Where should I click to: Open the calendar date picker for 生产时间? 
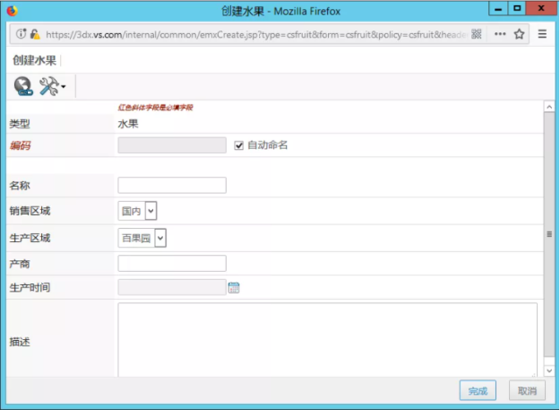[234, 288]
